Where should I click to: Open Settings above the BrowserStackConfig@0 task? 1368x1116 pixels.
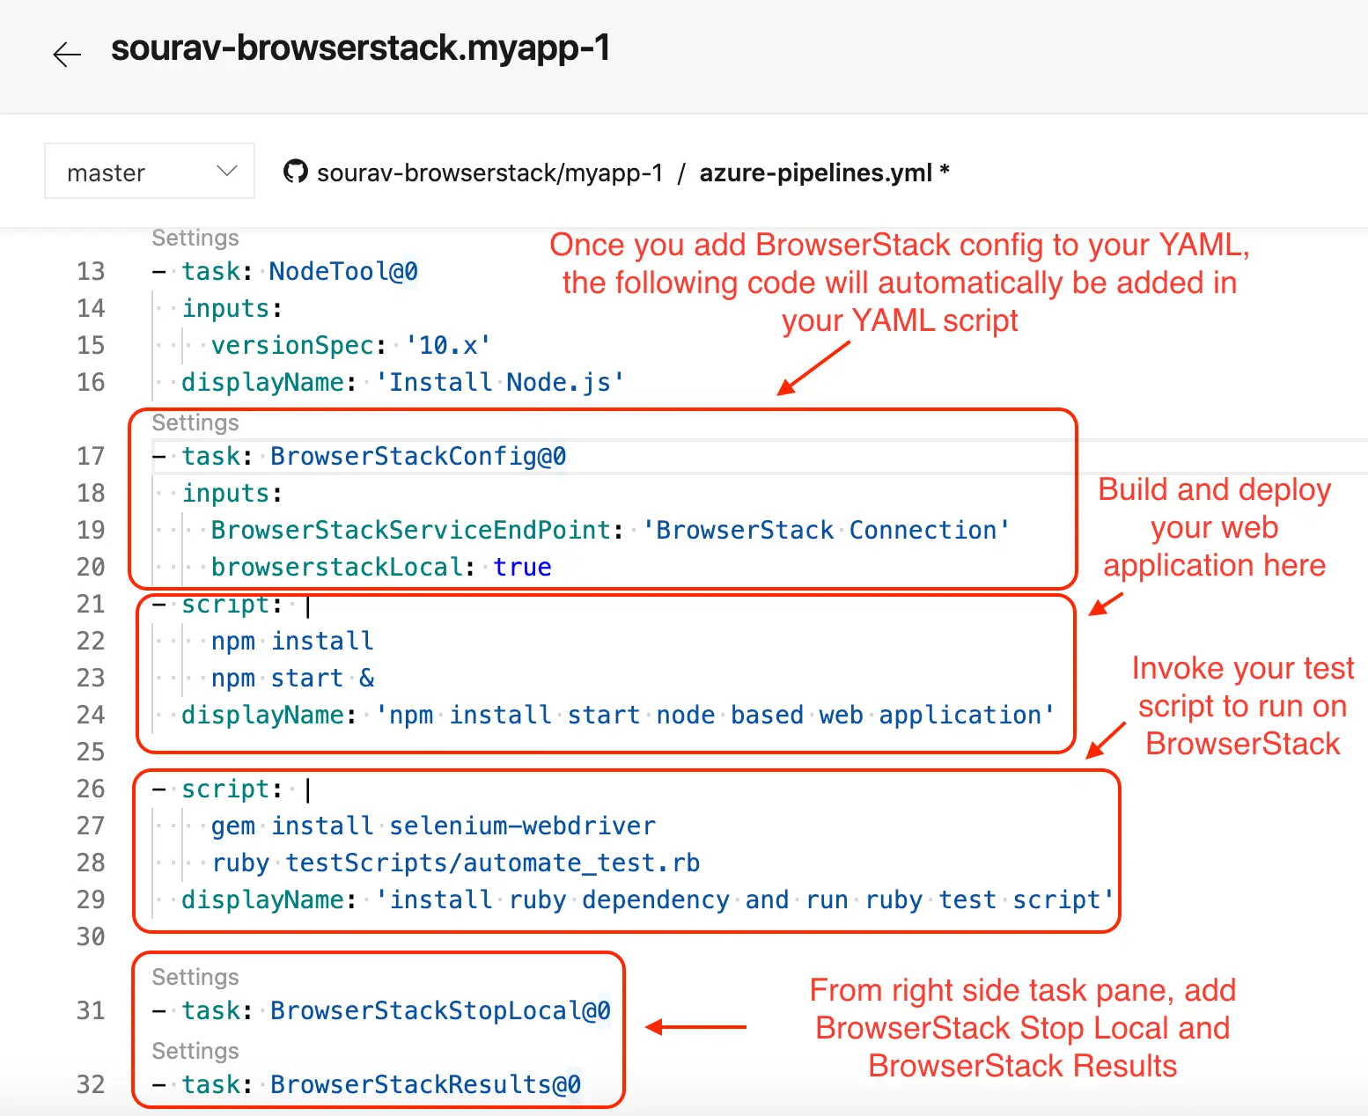(x=195, y=422)
